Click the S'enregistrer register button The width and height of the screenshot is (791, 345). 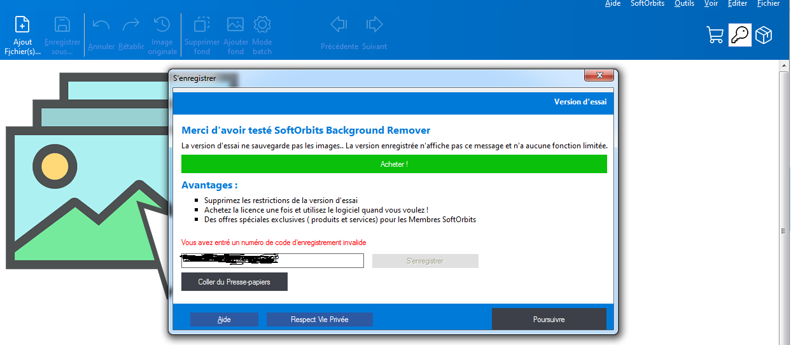coord(425,261)
